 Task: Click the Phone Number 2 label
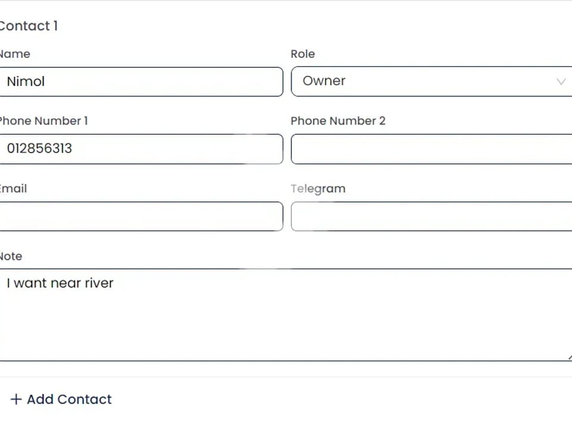(x=338, y=121)
